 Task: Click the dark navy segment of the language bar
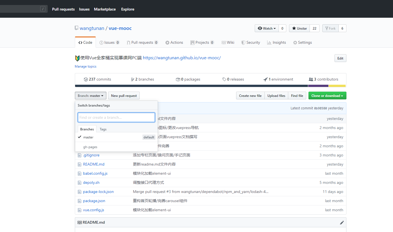click(192, 86)
